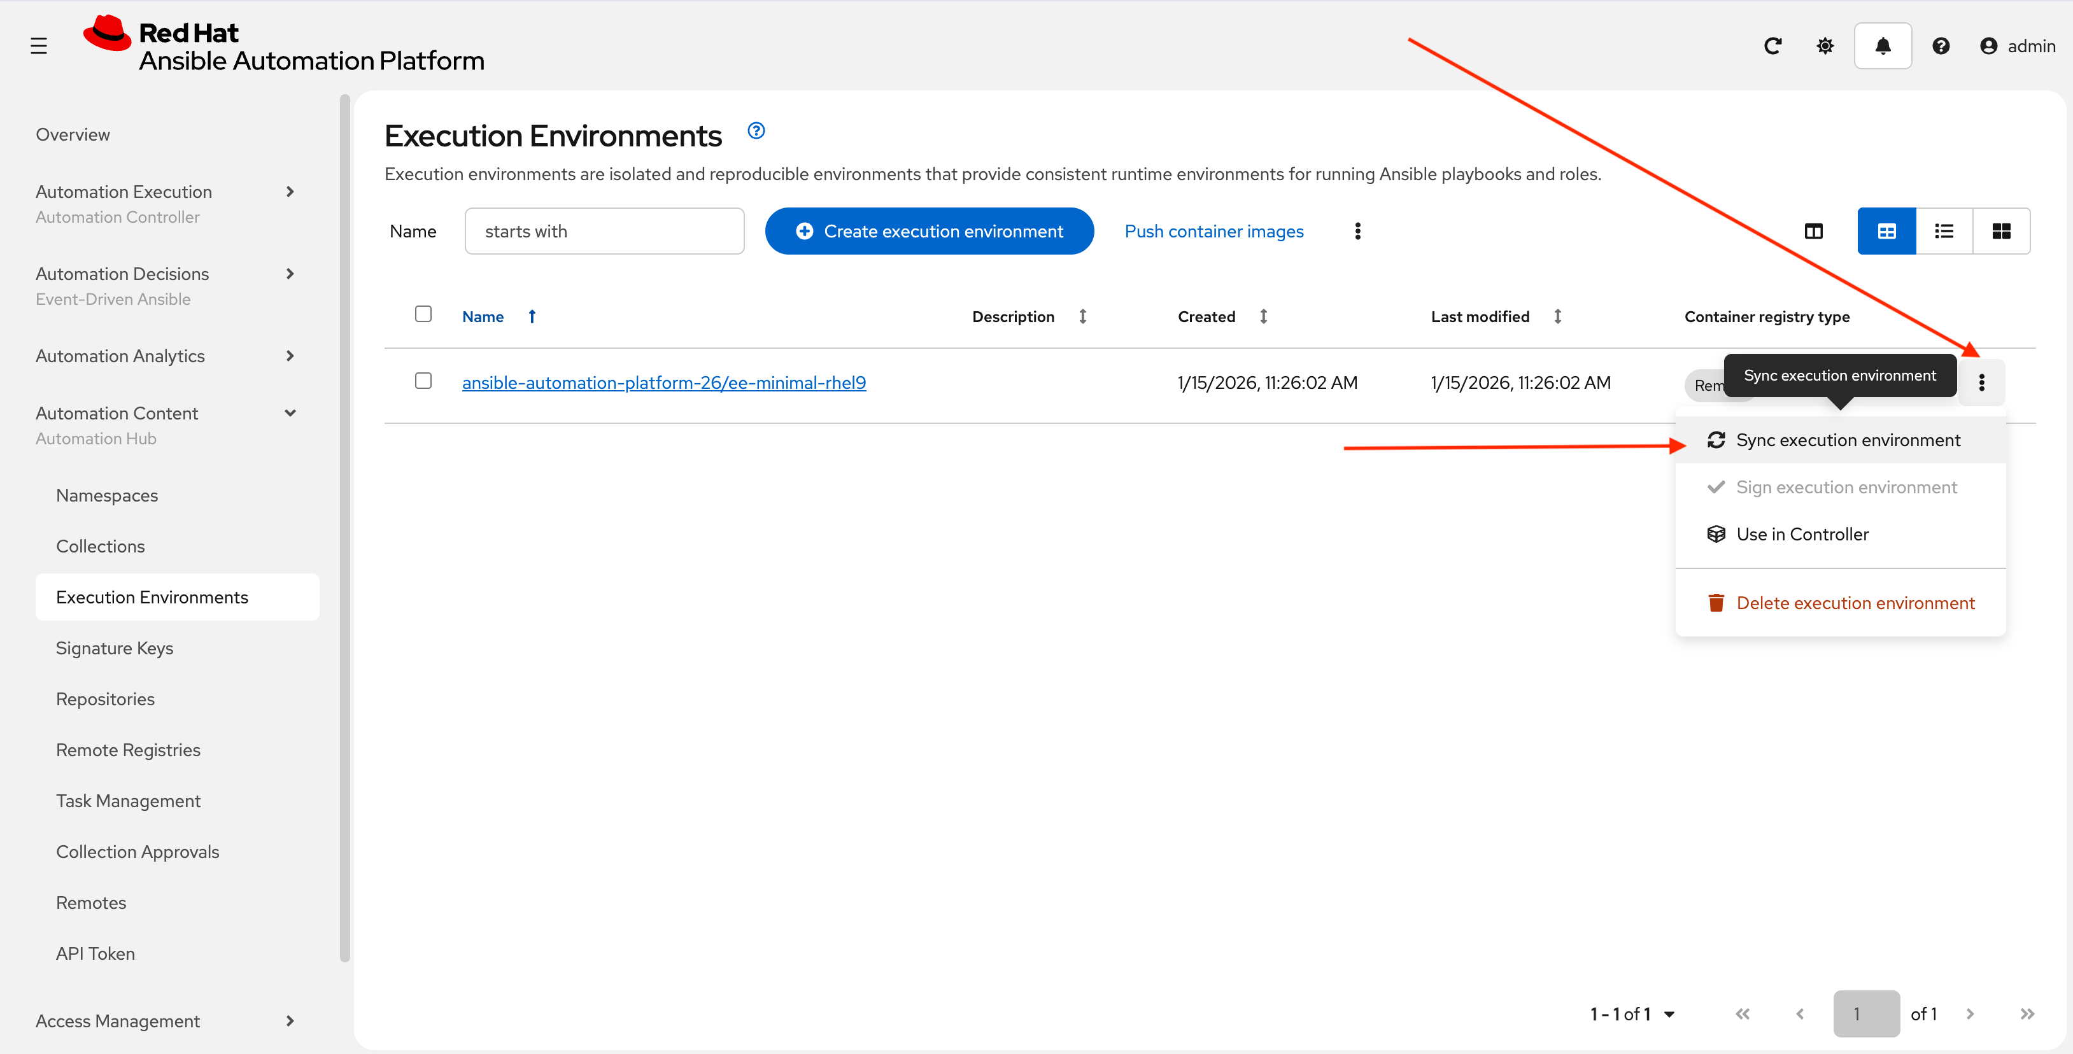Enable table view toggle
Image resolution: width=2073 pixels, height=1054 pixels.
tap(1886, 231)
